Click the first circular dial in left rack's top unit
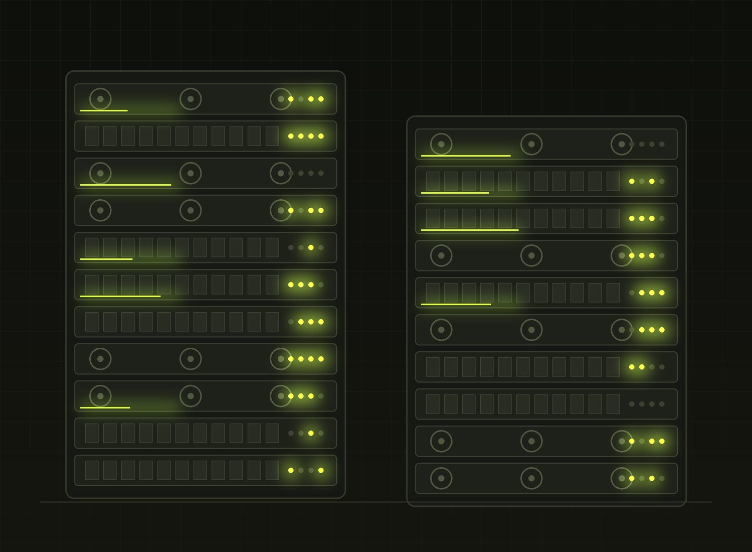This screenshot has width=752, height=552. coord(100,99)
